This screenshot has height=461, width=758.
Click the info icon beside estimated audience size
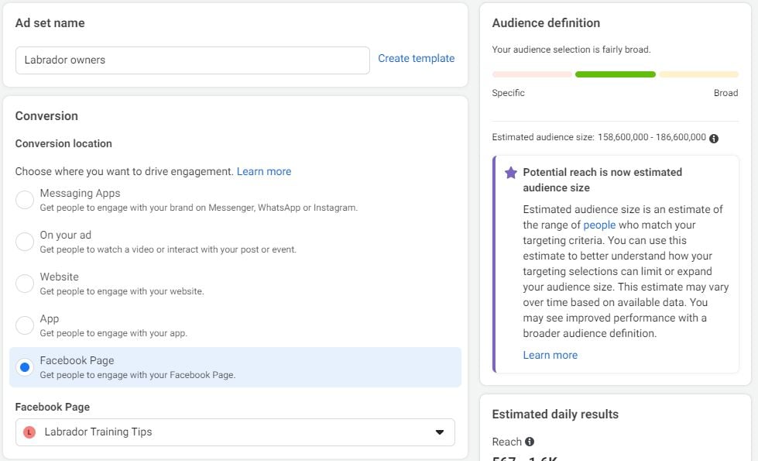click(x=714, y=137)
